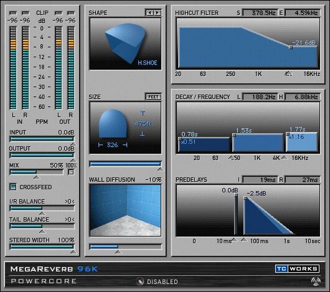Toggle the 100% mix lock checkbox
The image size is (330, 292).
click(71, 172)
